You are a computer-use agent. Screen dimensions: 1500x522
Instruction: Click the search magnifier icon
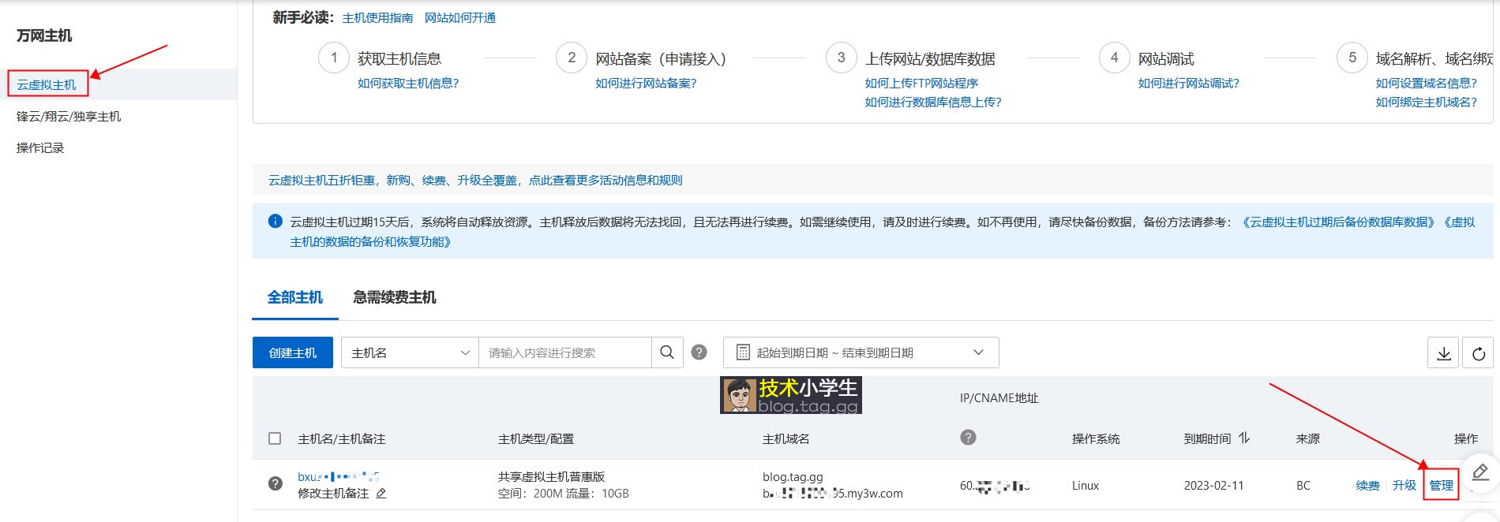coord(667,352)
